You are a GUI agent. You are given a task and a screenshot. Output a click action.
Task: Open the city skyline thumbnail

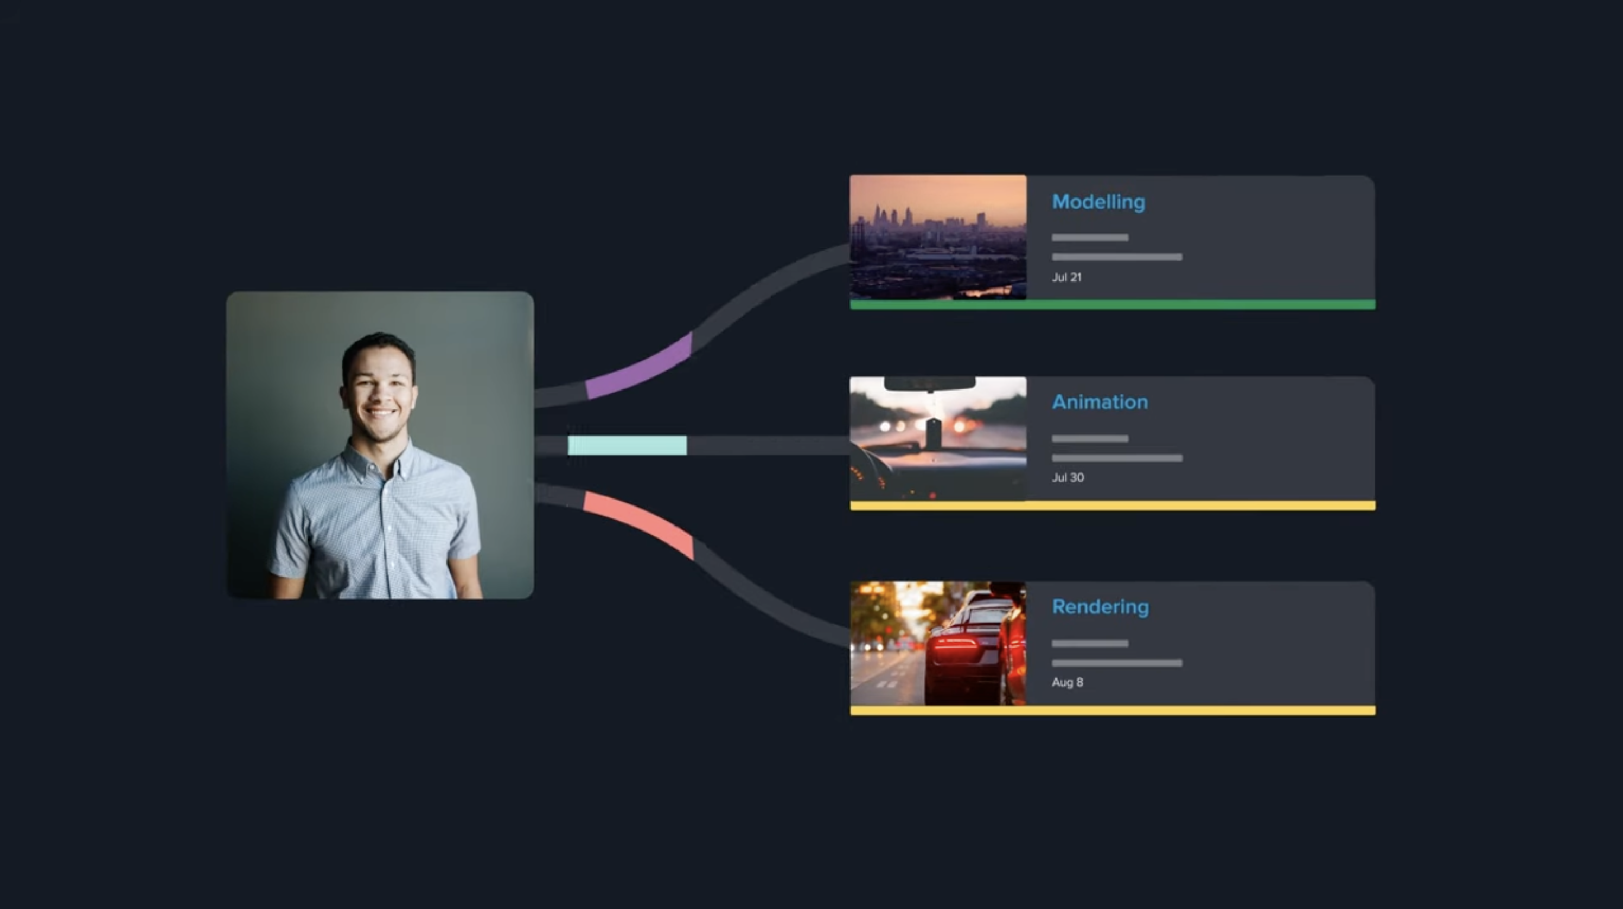tap(937, 237)
